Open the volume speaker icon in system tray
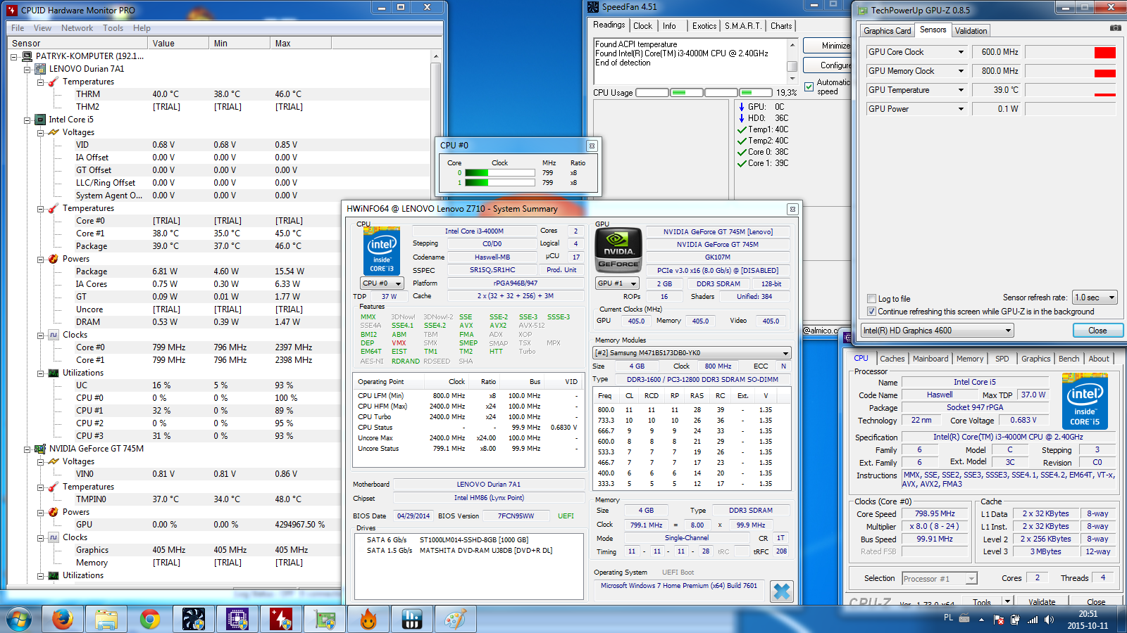Image resolution: width=1127 pixels, height=633 pixels. pos(1050,620)
